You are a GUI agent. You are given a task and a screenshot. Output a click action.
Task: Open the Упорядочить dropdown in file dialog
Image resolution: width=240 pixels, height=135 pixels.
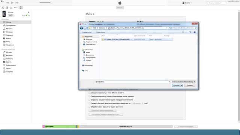pyautogui.click(x=87, y=32)
